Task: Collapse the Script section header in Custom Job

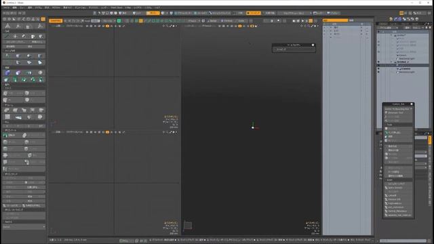Action: point(398,180)
